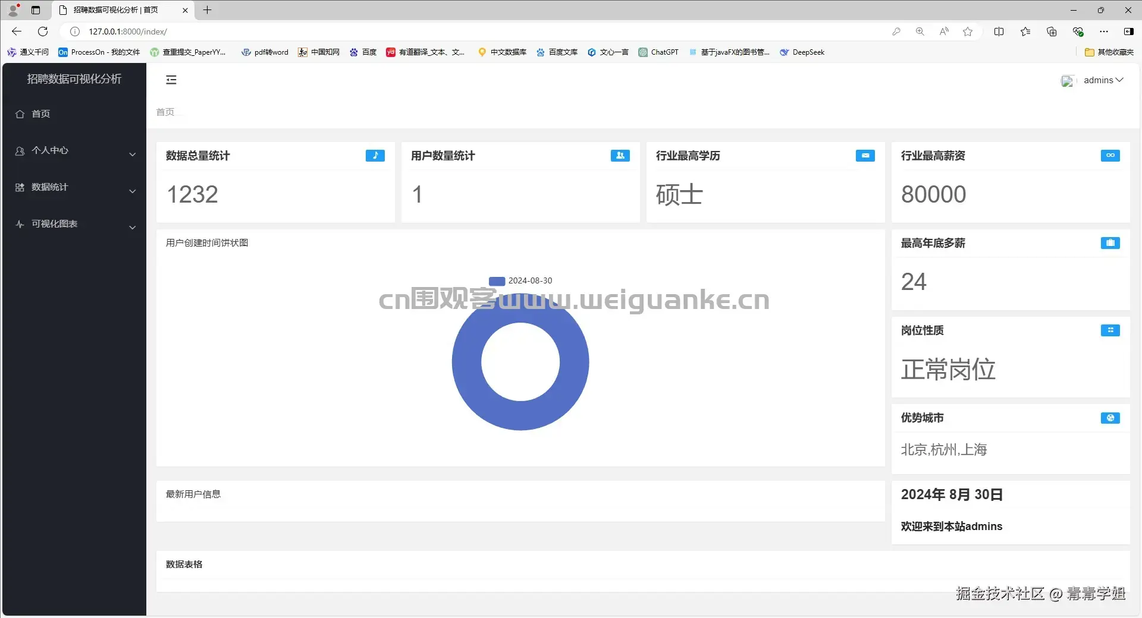Click the text 北京,杭州,上海
The width and height of the screenshot is (1142, 618).
[x=944, y=450]
